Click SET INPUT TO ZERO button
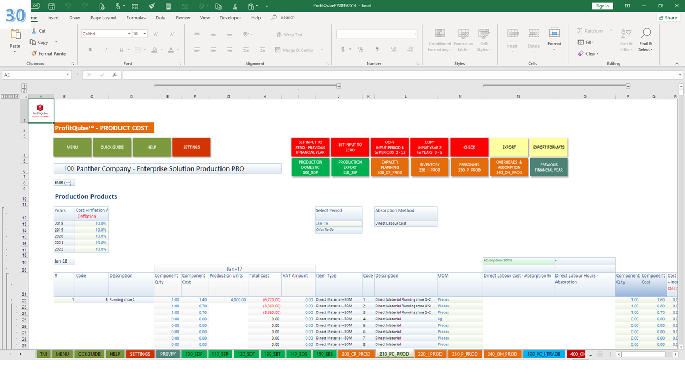Image resolution: width=685 pixels, height=385 pixels. click(x=351, y=147)
